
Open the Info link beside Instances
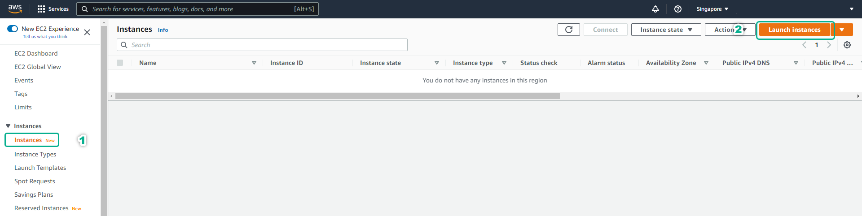163,30
